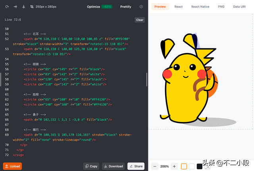Viewport: 254px width, 171px height.
Task: Share the SVG
Action: pyautogui.click(x=136, y=166)
